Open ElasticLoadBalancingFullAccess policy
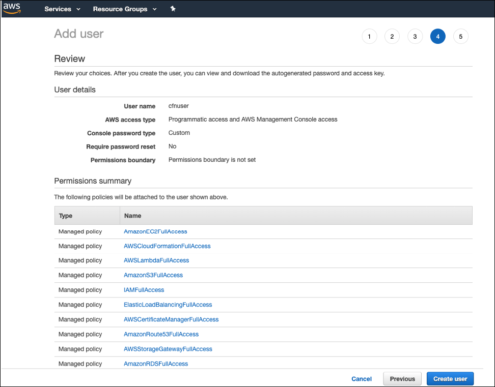 click(168, 305)
